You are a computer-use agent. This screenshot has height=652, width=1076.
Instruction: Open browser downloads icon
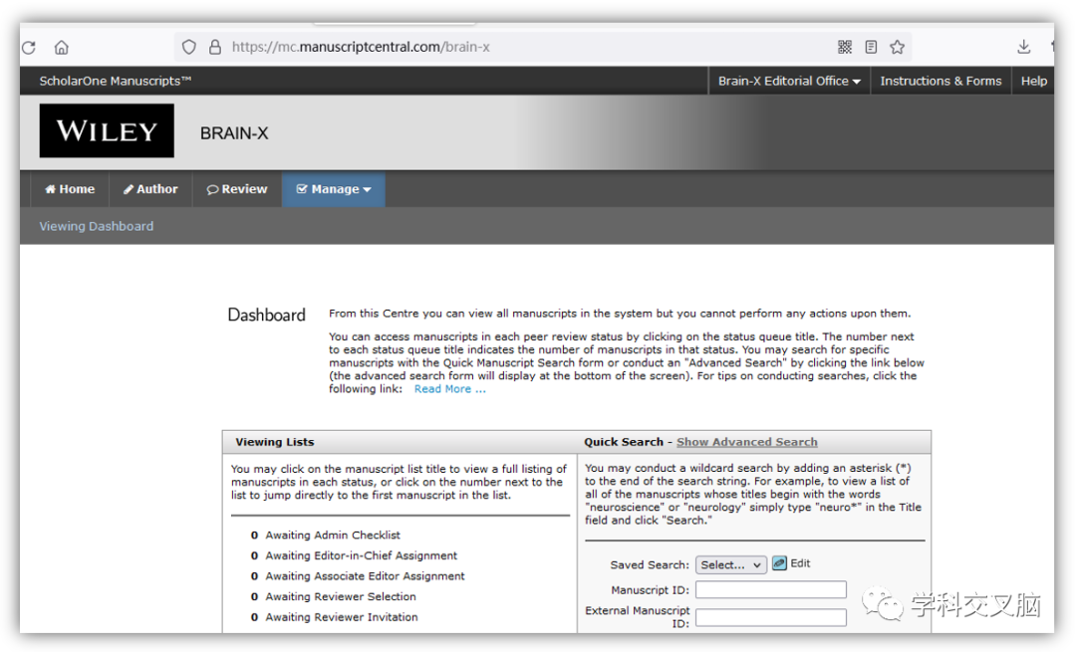pyautogui.click(x=1024, y=47)
